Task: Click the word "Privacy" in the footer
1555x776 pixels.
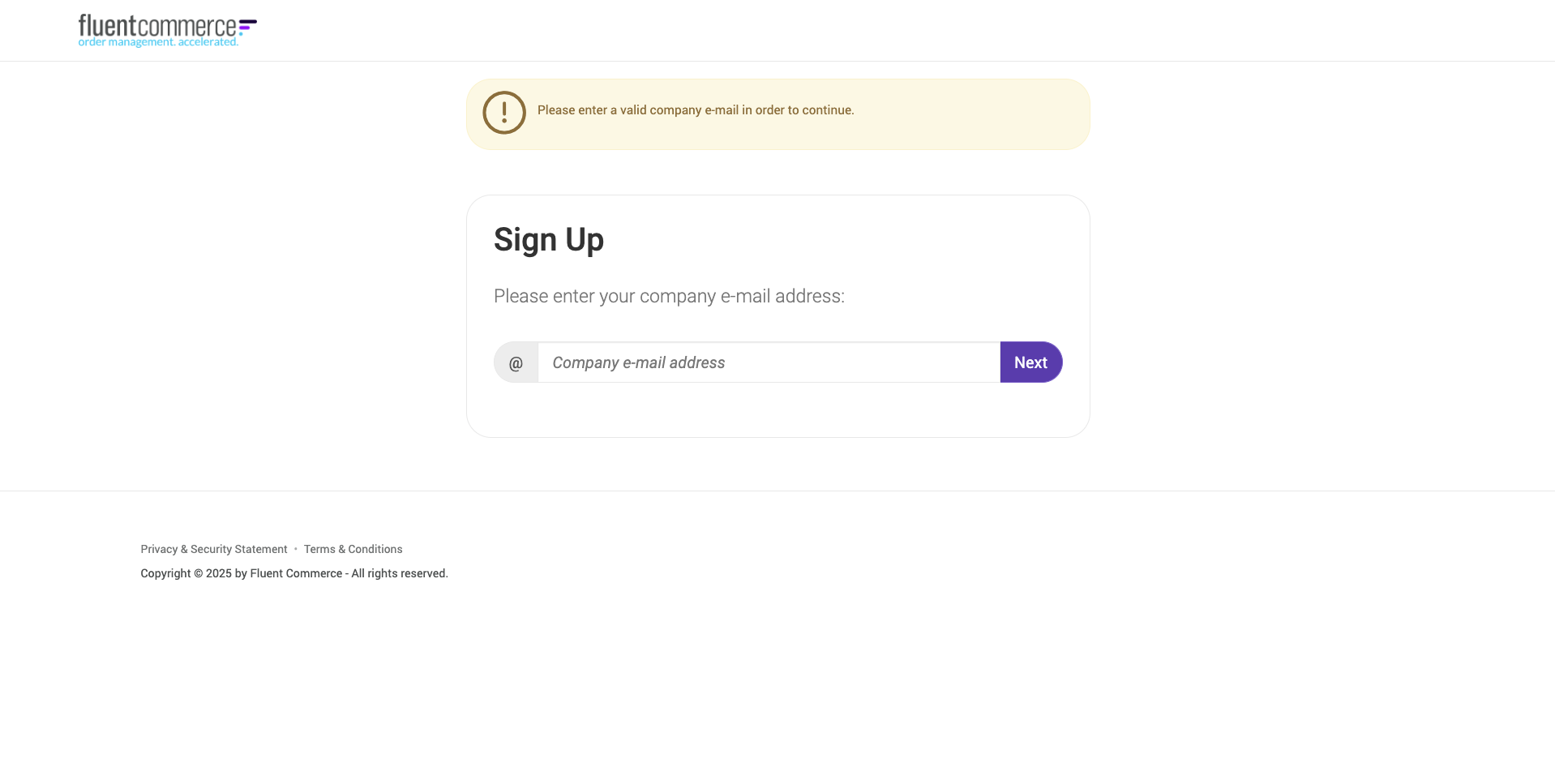Action: [x=159, y=549]
